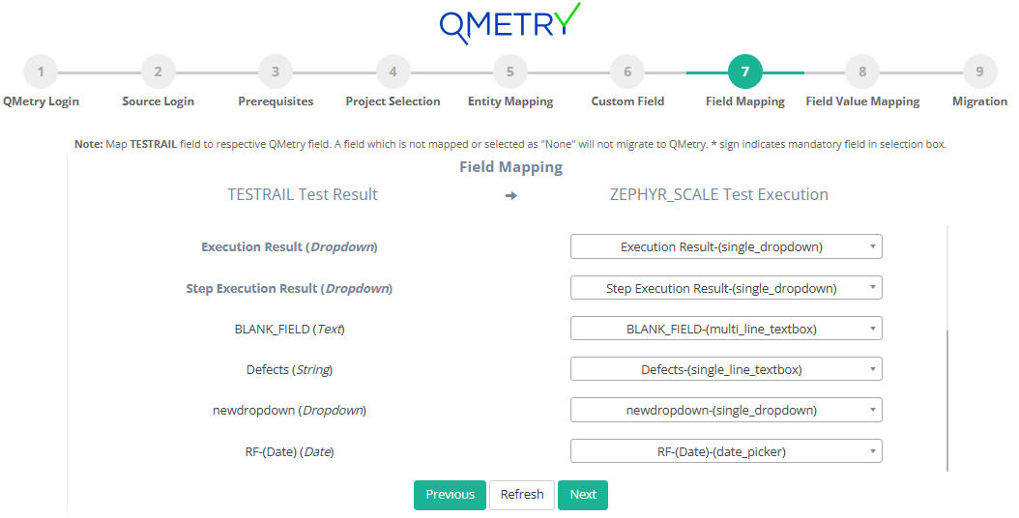The image size is (1019, 518).
Task: Go to step 3 circle Prerequisites
Action: tap(276, 72)
